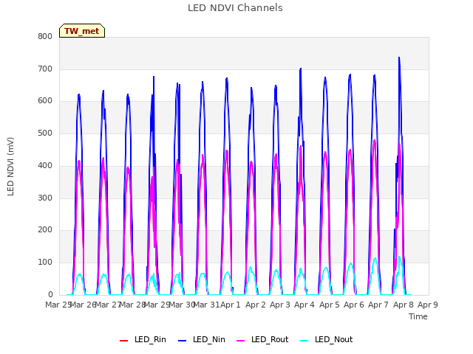Click the 600 y-axis tick label
The width and height of the screenshot is (473, 354).
pyautogui.click(x=45, y=101)
